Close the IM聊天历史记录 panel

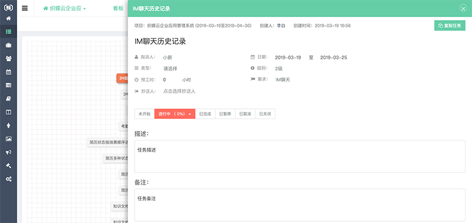(463, 8)
